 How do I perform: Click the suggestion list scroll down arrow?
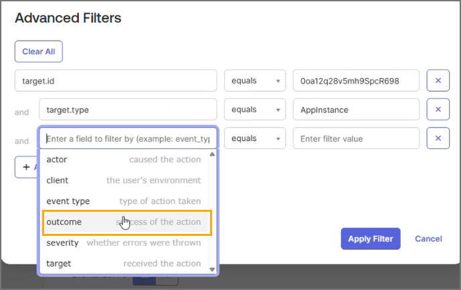(212, 269)
